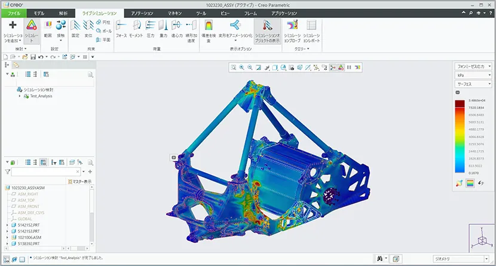Switch to the ツール tab

[x=201, y=13]
